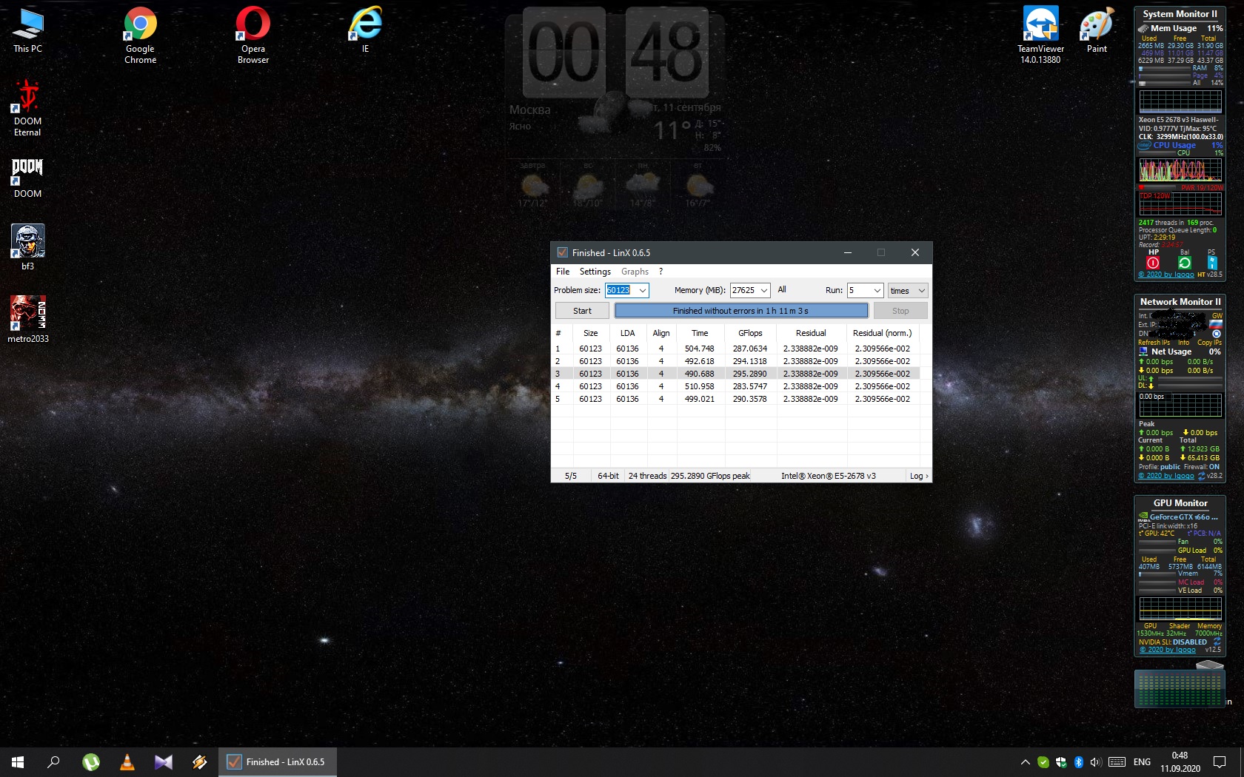Screen dimensions: 1244x777
Task: Click the green checkmark tray icon
Action: 1043,762
